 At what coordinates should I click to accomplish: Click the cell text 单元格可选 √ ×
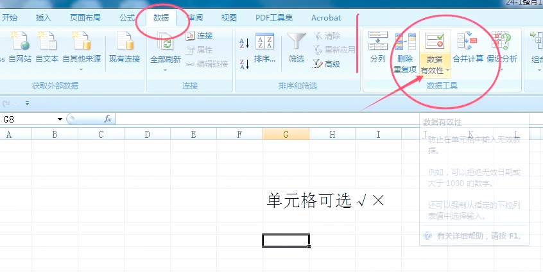[x=325, y=201]
